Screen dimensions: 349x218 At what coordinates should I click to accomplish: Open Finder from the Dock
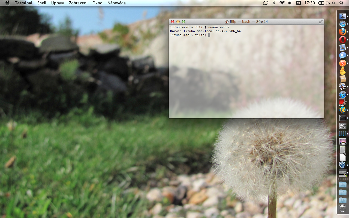(x=342, y=16)
